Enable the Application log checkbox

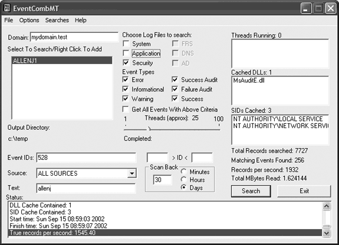[x=126, y=53]
